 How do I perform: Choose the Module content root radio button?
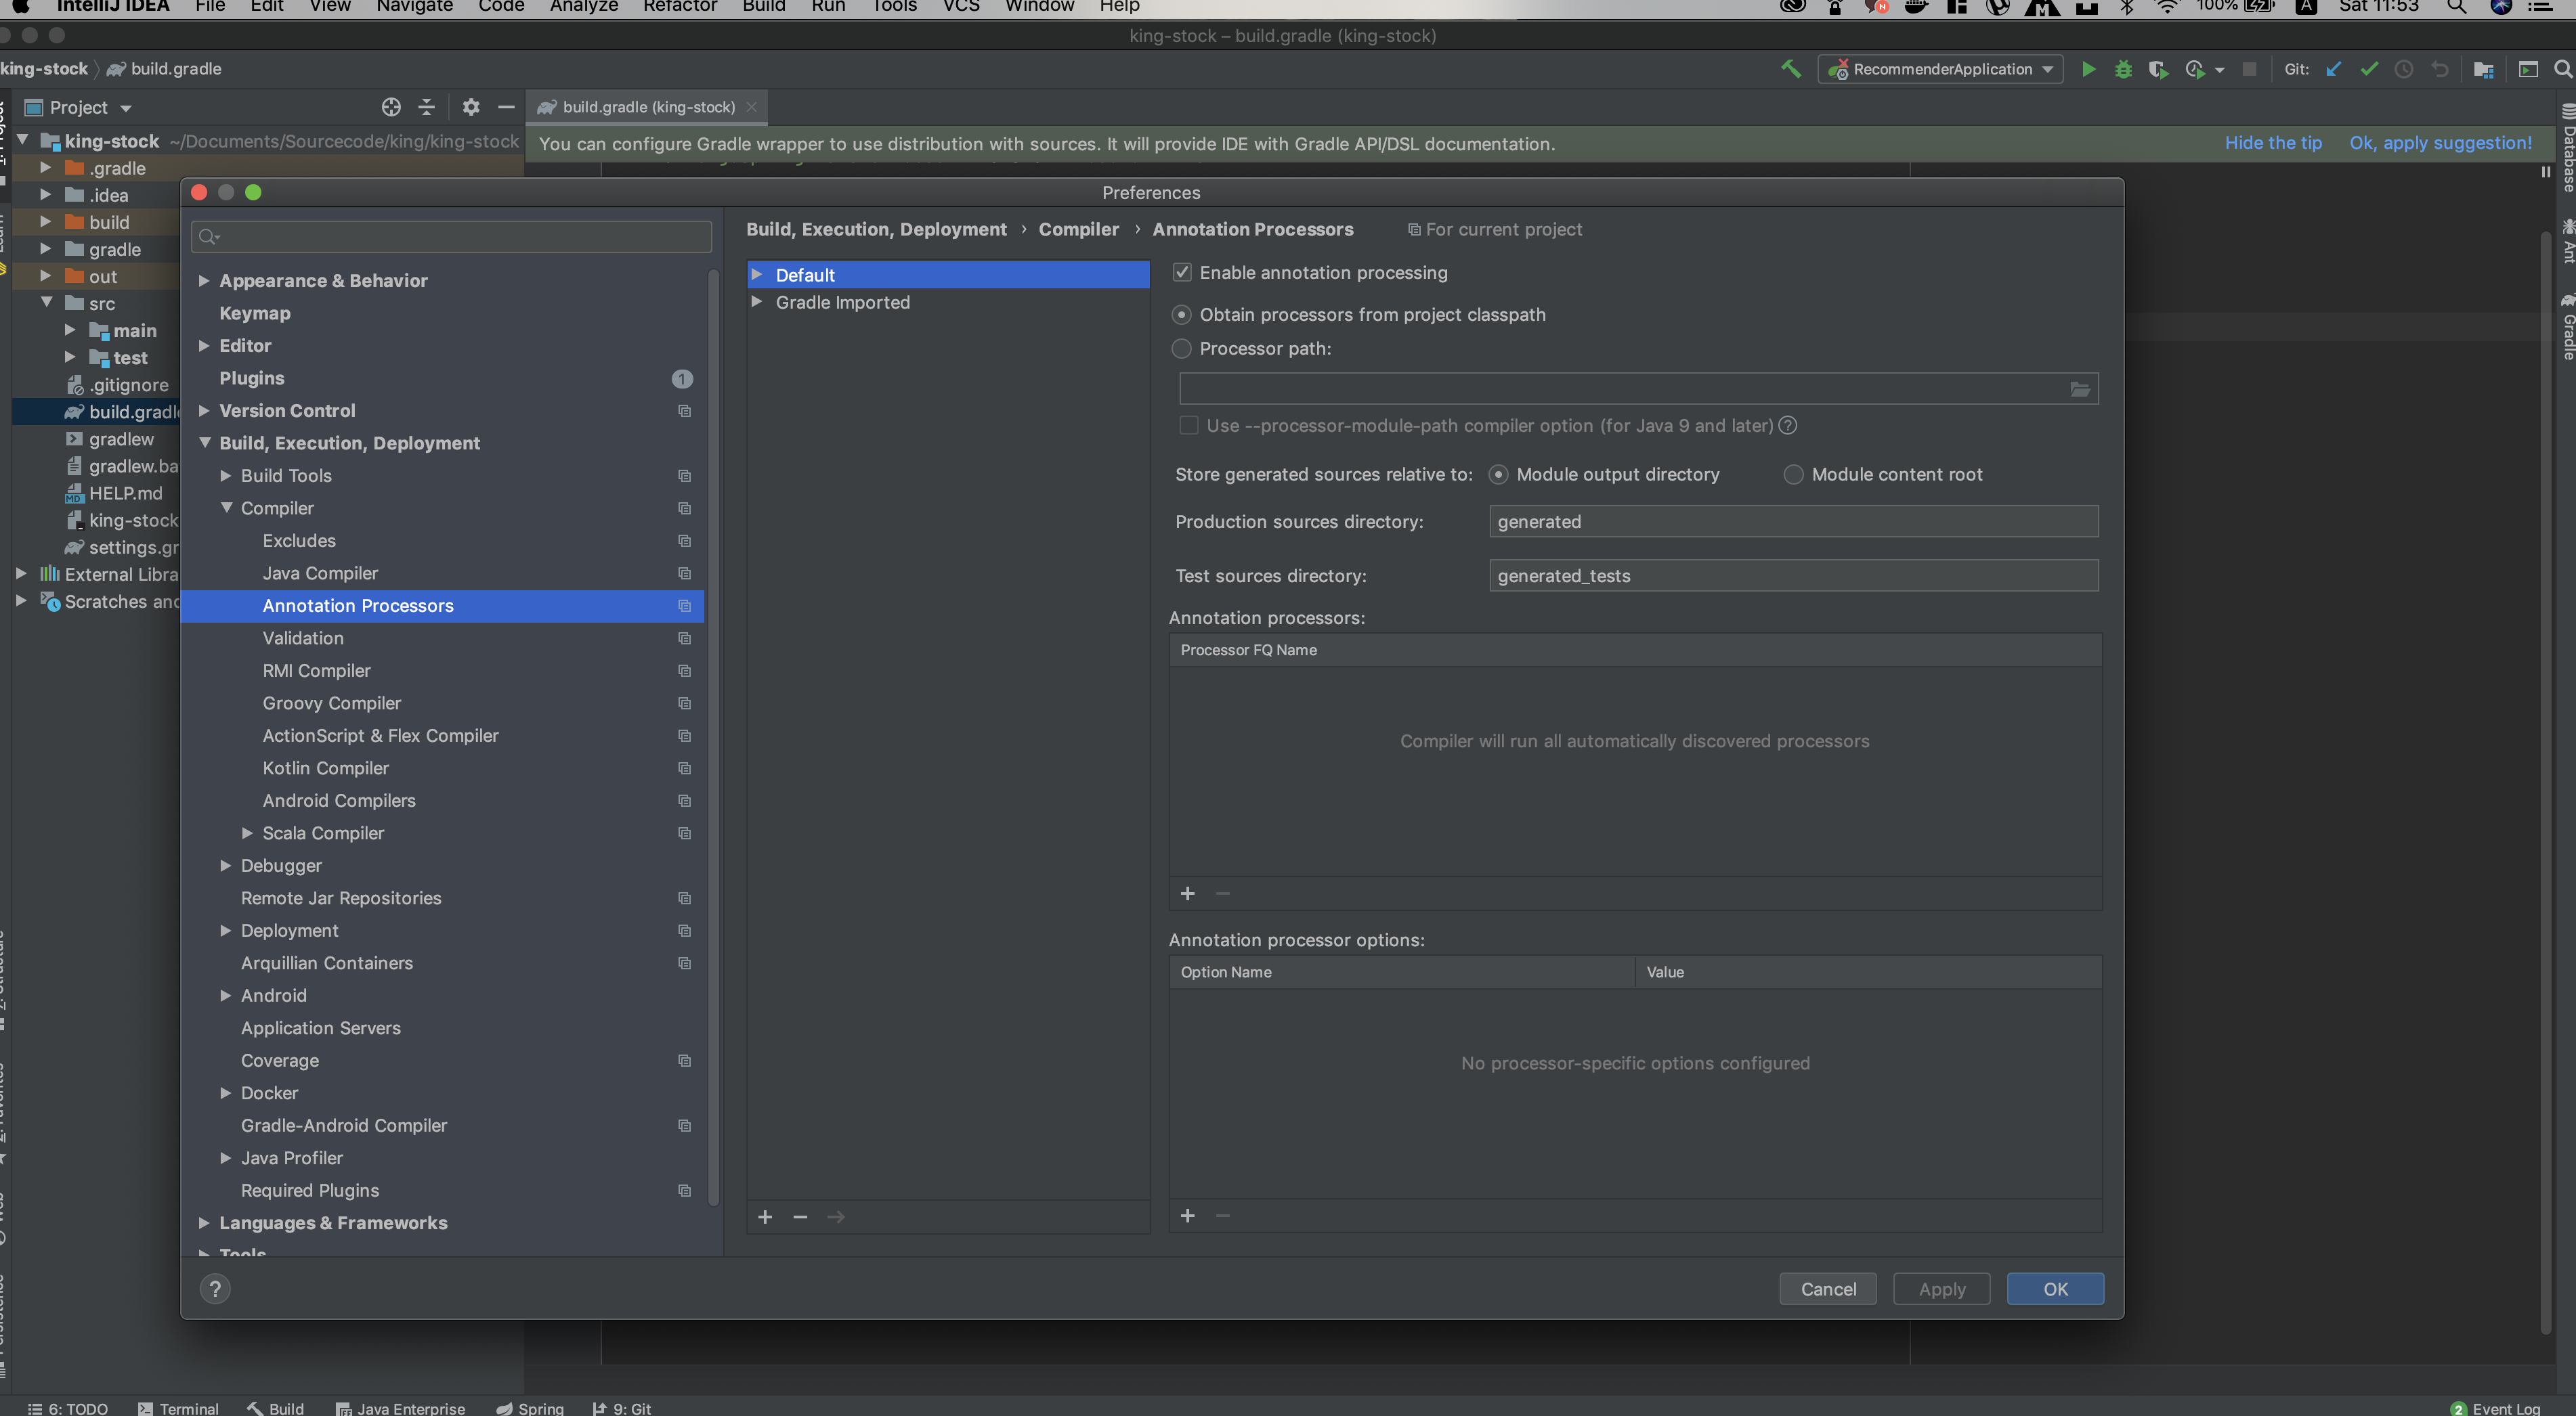click(x=1794, y=474)
